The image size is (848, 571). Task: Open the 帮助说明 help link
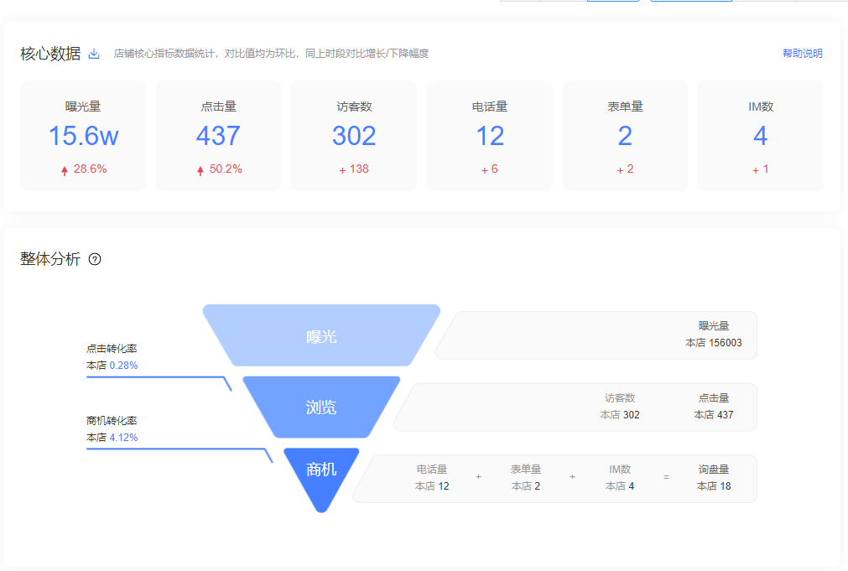pyautogui.click(x=802, y=54)
